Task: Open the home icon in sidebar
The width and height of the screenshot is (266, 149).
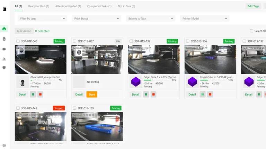Action: tap(4, 29)
